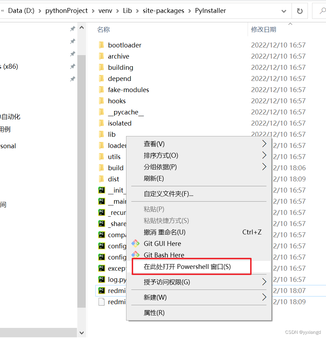Select the lib folder icon
The height and width of the screenshot is (338, 326).
point(101,135)
